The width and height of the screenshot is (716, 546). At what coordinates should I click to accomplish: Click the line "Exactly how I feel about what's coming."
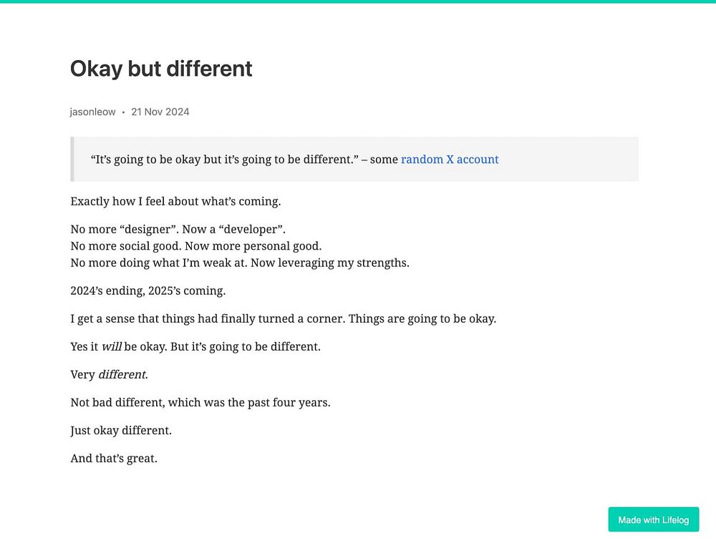click(x=175, y=202)
